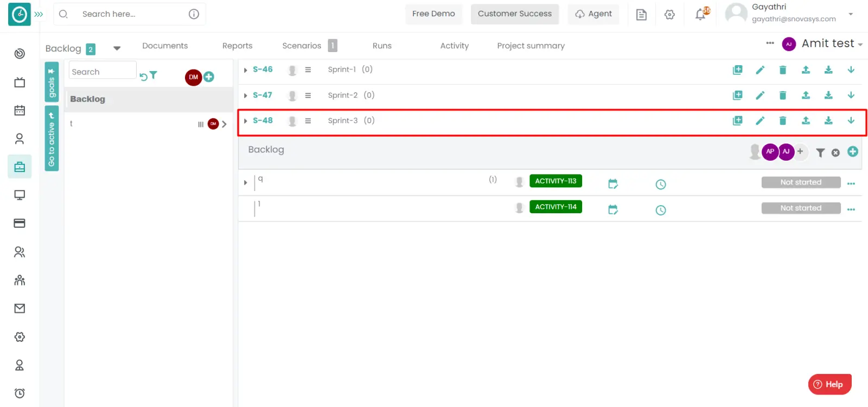Expand the S-48 Sprint-3 row

[x=246, y=121]
